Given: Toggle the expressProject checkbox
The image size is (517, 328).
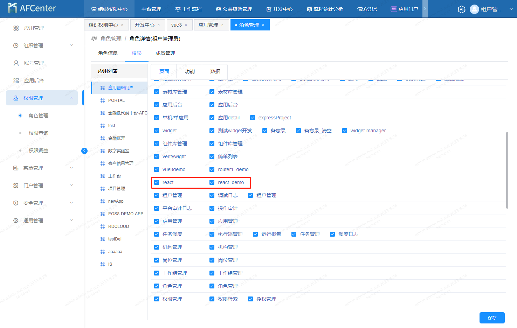Looking at the screenshot, I should tap(253, 118).
